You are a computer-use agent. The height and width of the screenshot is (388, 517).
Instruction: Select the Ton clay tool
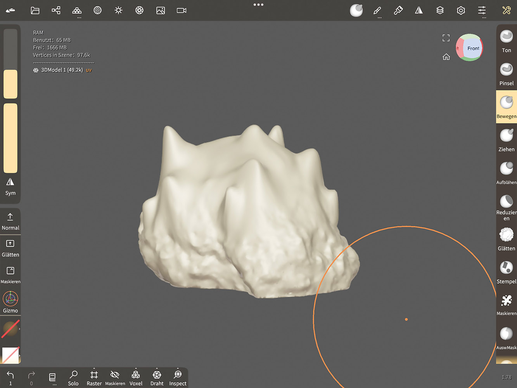(x=507, y=41)
